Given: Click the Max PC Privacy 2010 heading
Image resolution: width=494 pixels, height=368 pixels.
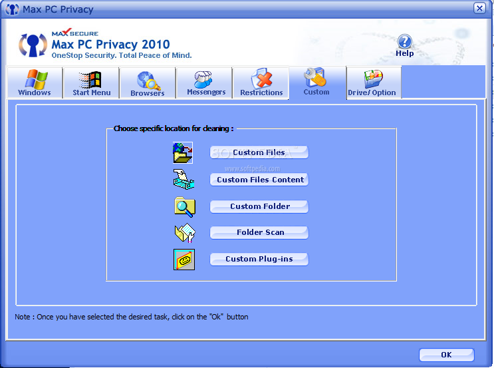Looking at the screenshot, I should pos(110,45).
